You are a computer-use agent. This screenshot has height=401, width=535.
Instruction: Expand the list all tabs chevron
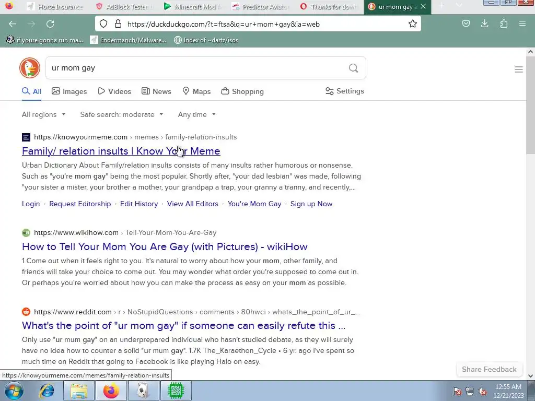click(x=459, y=6)
